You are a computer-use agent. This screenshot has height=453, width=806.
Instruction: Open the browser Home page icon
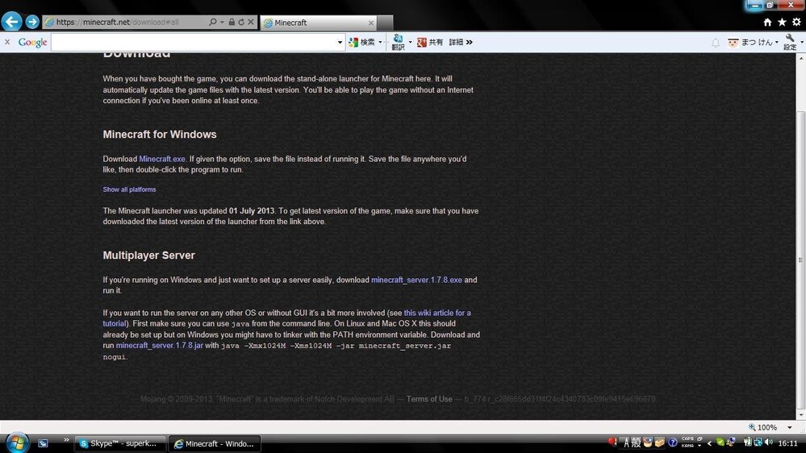coord(767,22)
